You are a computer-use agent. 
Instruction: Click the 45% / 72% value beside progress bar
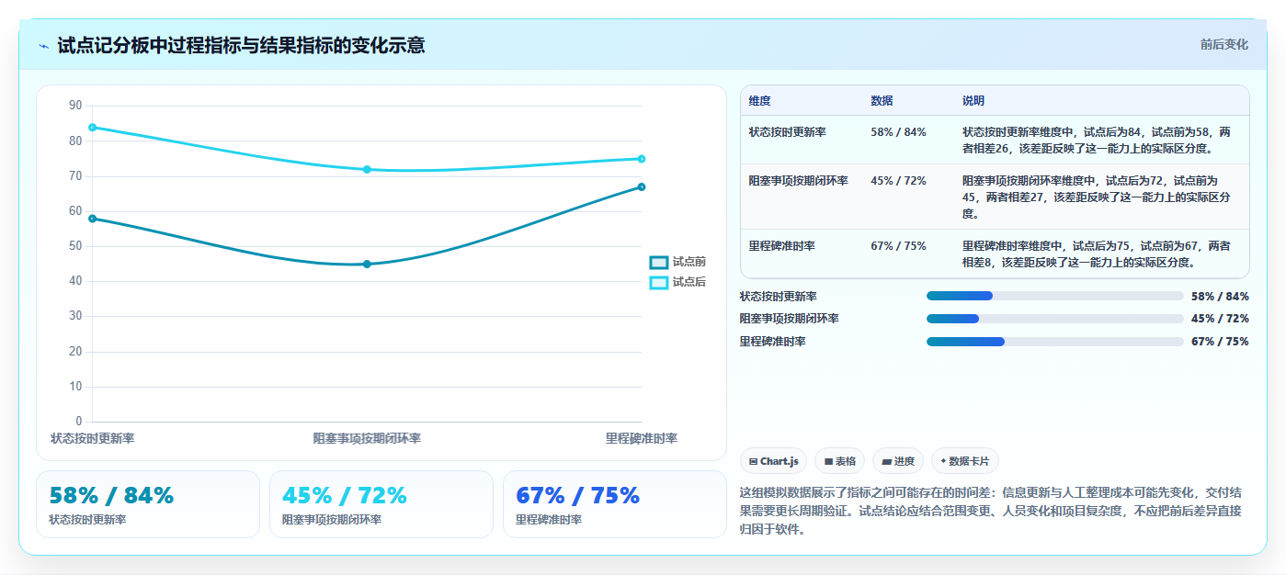point(1220,319)
